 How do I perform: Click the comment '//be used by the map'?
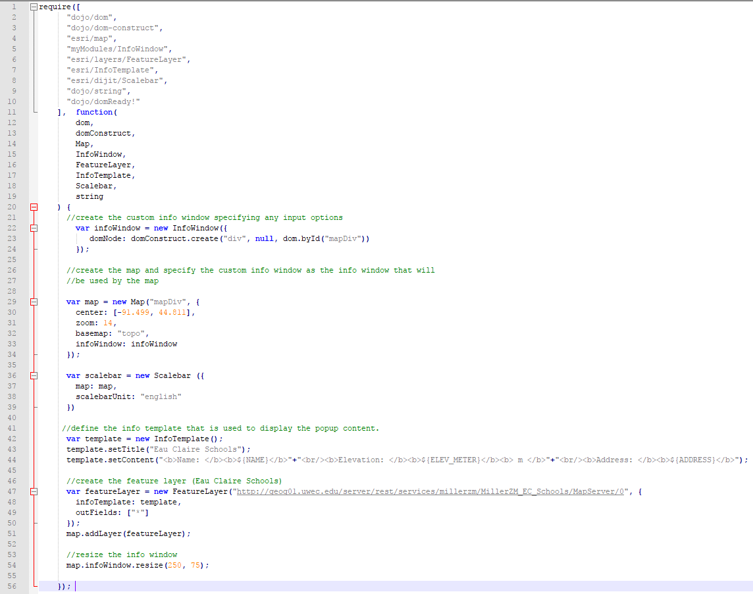click(113, 281)
